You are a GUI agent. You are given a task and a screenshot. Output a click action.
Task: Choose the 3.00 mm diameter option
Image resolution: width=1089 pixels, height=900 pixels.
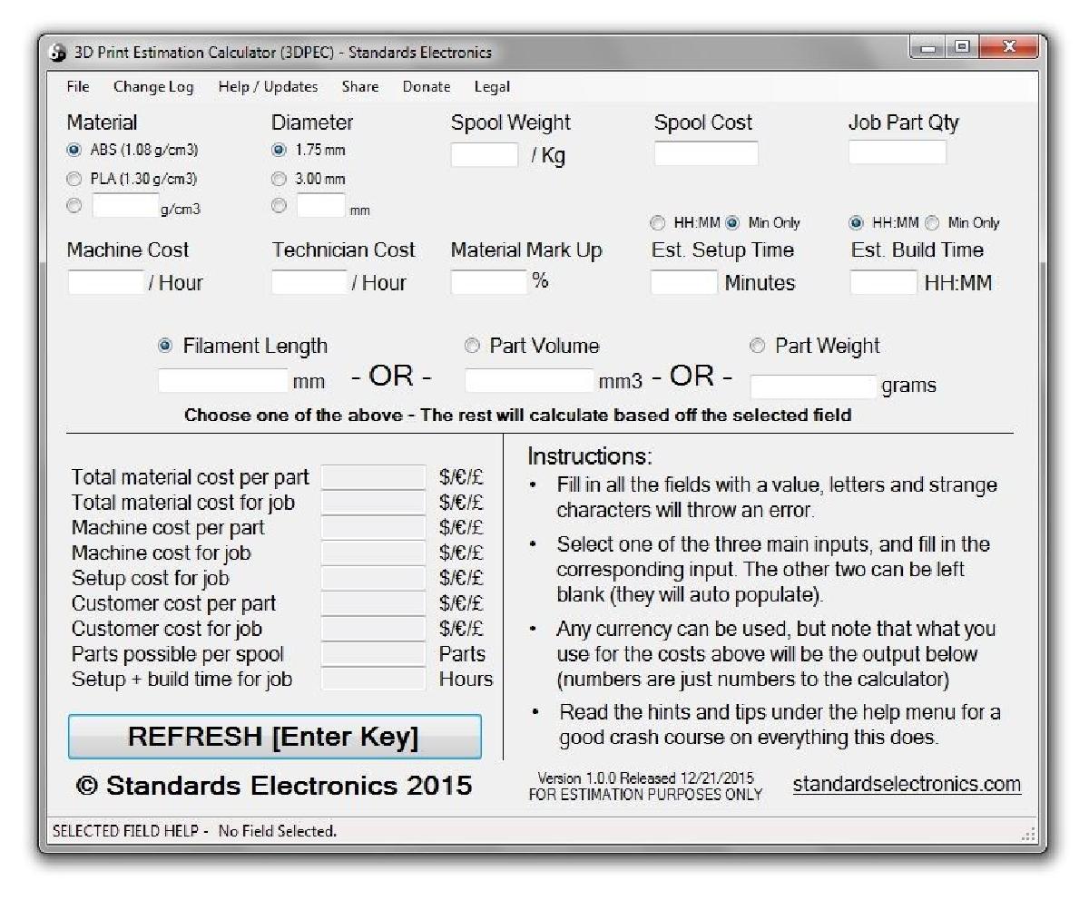tap(280, 179)
